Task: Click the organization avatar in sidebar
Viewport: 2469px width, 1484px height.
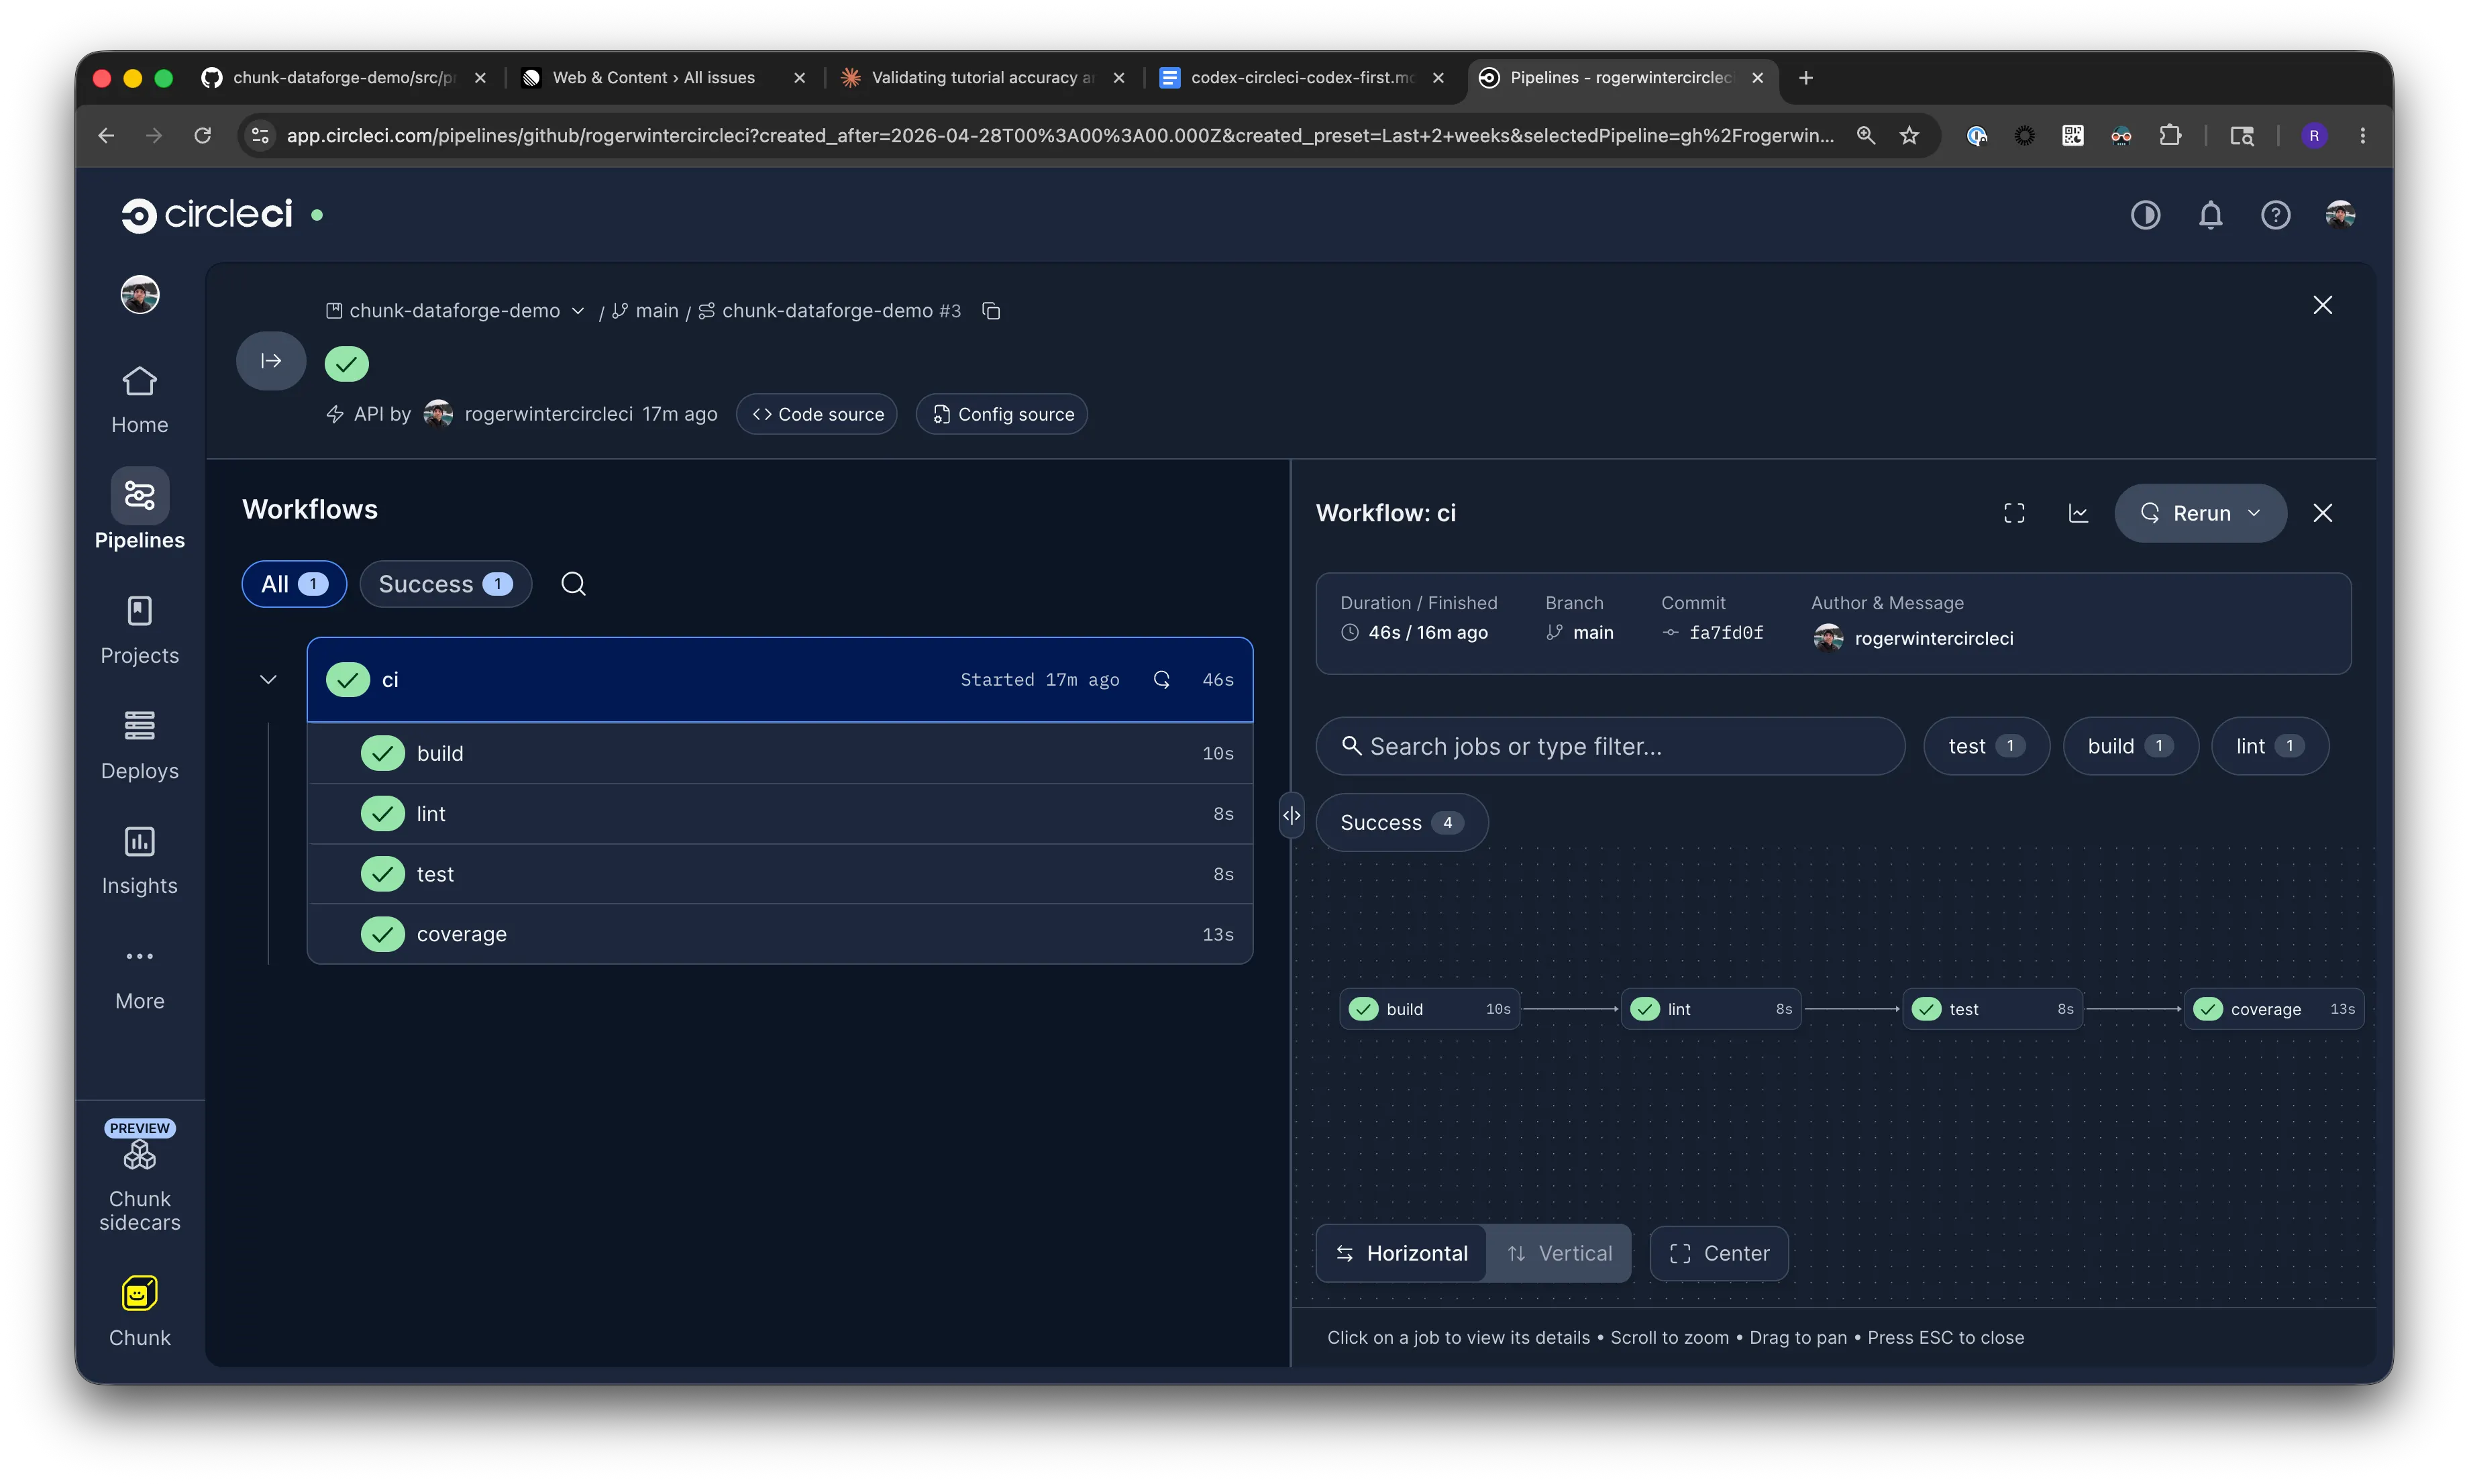Action: click(139, 295)
